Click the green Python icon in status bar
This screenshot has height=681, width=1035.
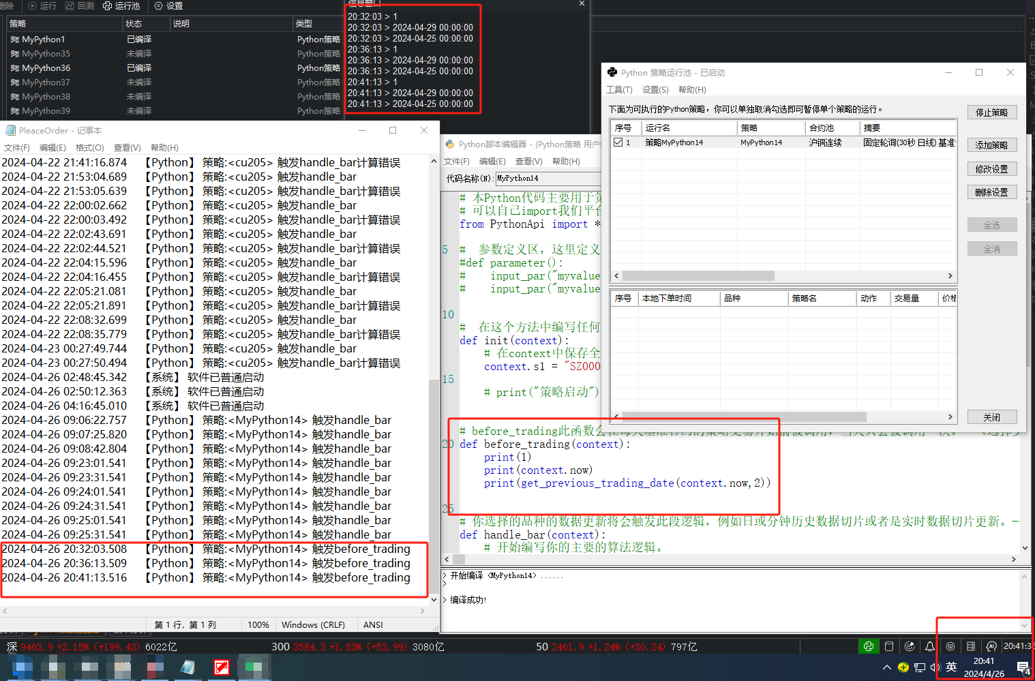tap(868, 646)
